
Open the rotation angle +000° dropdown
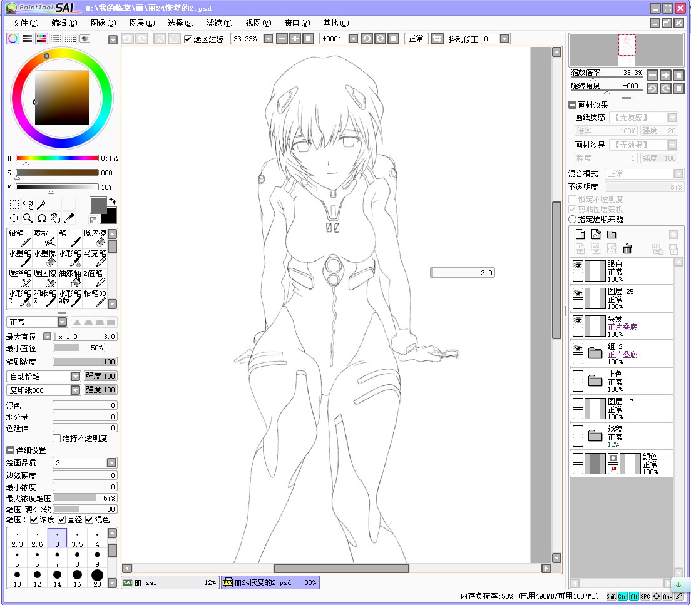click(x=353, y=39)
